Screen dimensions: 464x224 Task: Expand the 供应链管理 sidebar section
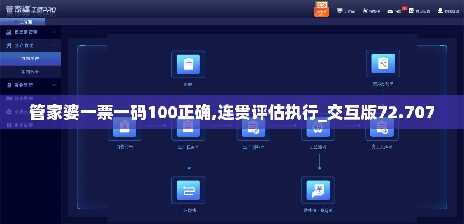[30, 32]
